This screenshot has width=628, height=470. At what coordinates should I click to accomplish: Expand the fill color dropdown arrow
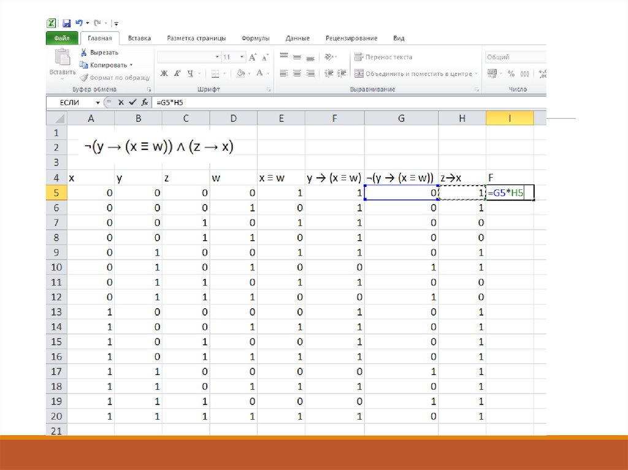[x=249, y=74]
